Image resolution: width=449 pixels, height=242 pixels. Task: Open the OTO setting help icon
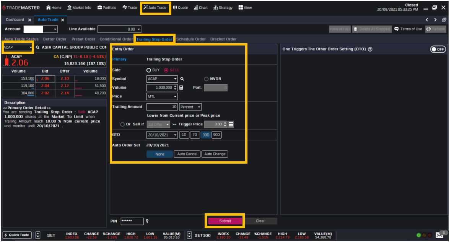point(370,49)
